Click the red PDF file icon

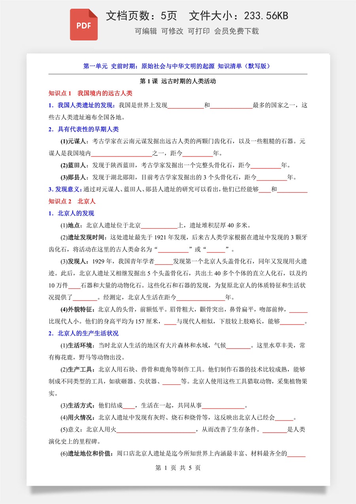pyautogui.click(x=84, y=24)
